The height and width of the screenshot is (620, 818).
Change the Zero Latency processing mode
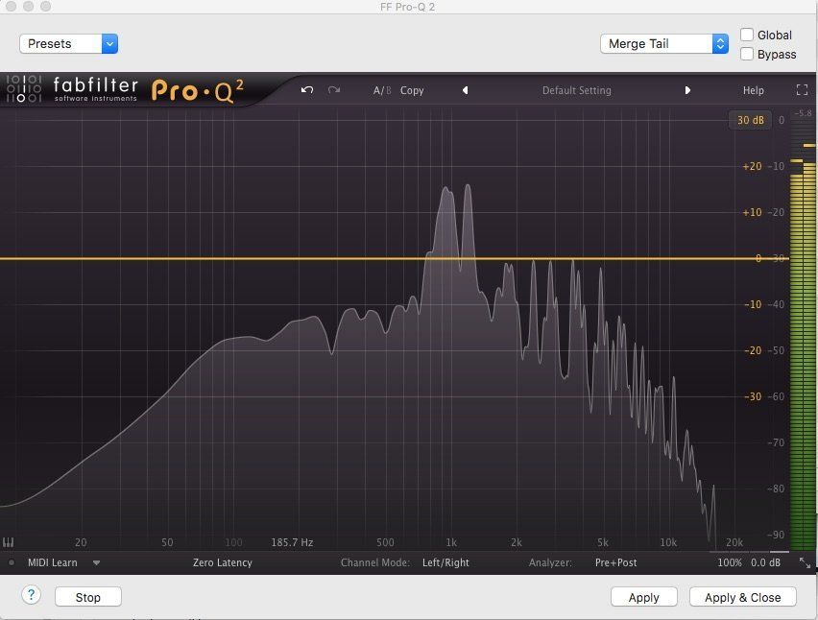coord(222,562)
